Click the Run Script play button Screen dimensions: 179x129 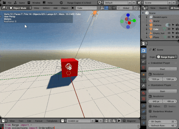click(x=119, y=121)
